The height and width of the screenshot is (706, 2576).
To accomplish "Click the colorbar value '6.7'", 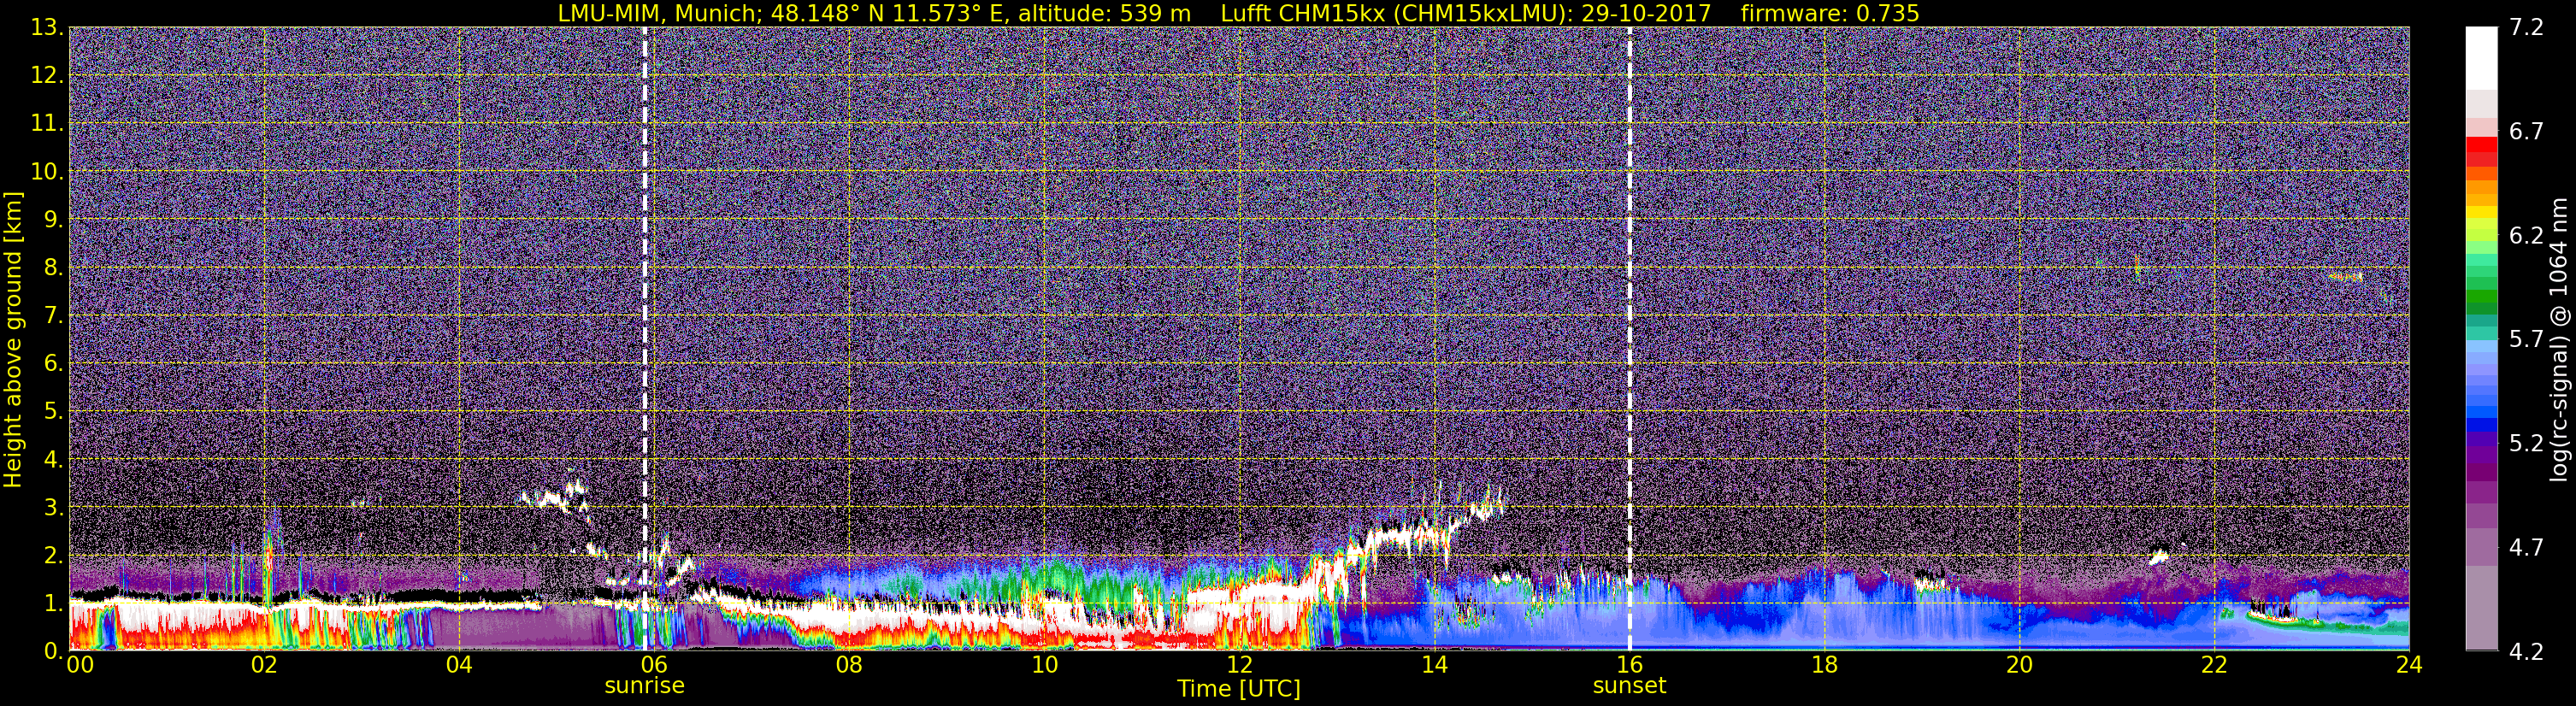I will 2526,131.
